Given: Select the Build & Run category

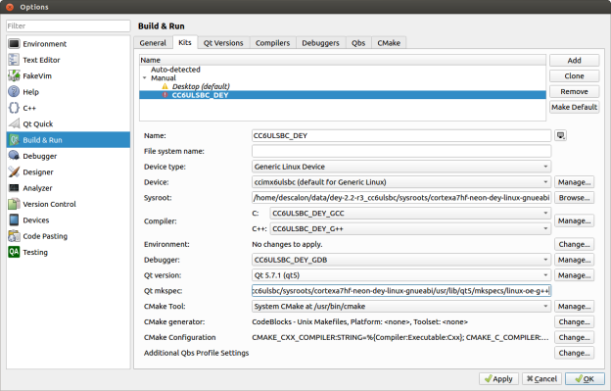Looking at the screenshot, I should [69, 140].
